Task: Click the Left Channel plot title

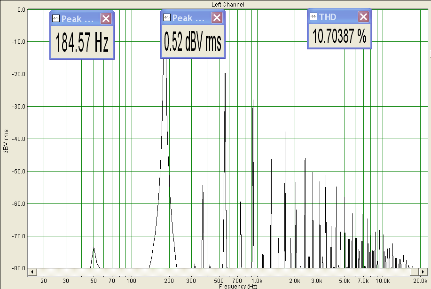Action: click(228, 4)
